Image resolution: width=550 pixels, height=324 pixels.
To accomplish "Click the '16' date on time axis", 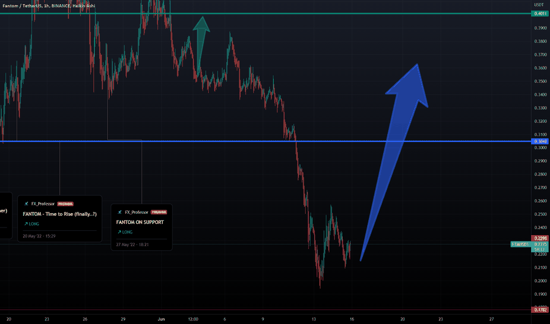I will coord(352,319).
